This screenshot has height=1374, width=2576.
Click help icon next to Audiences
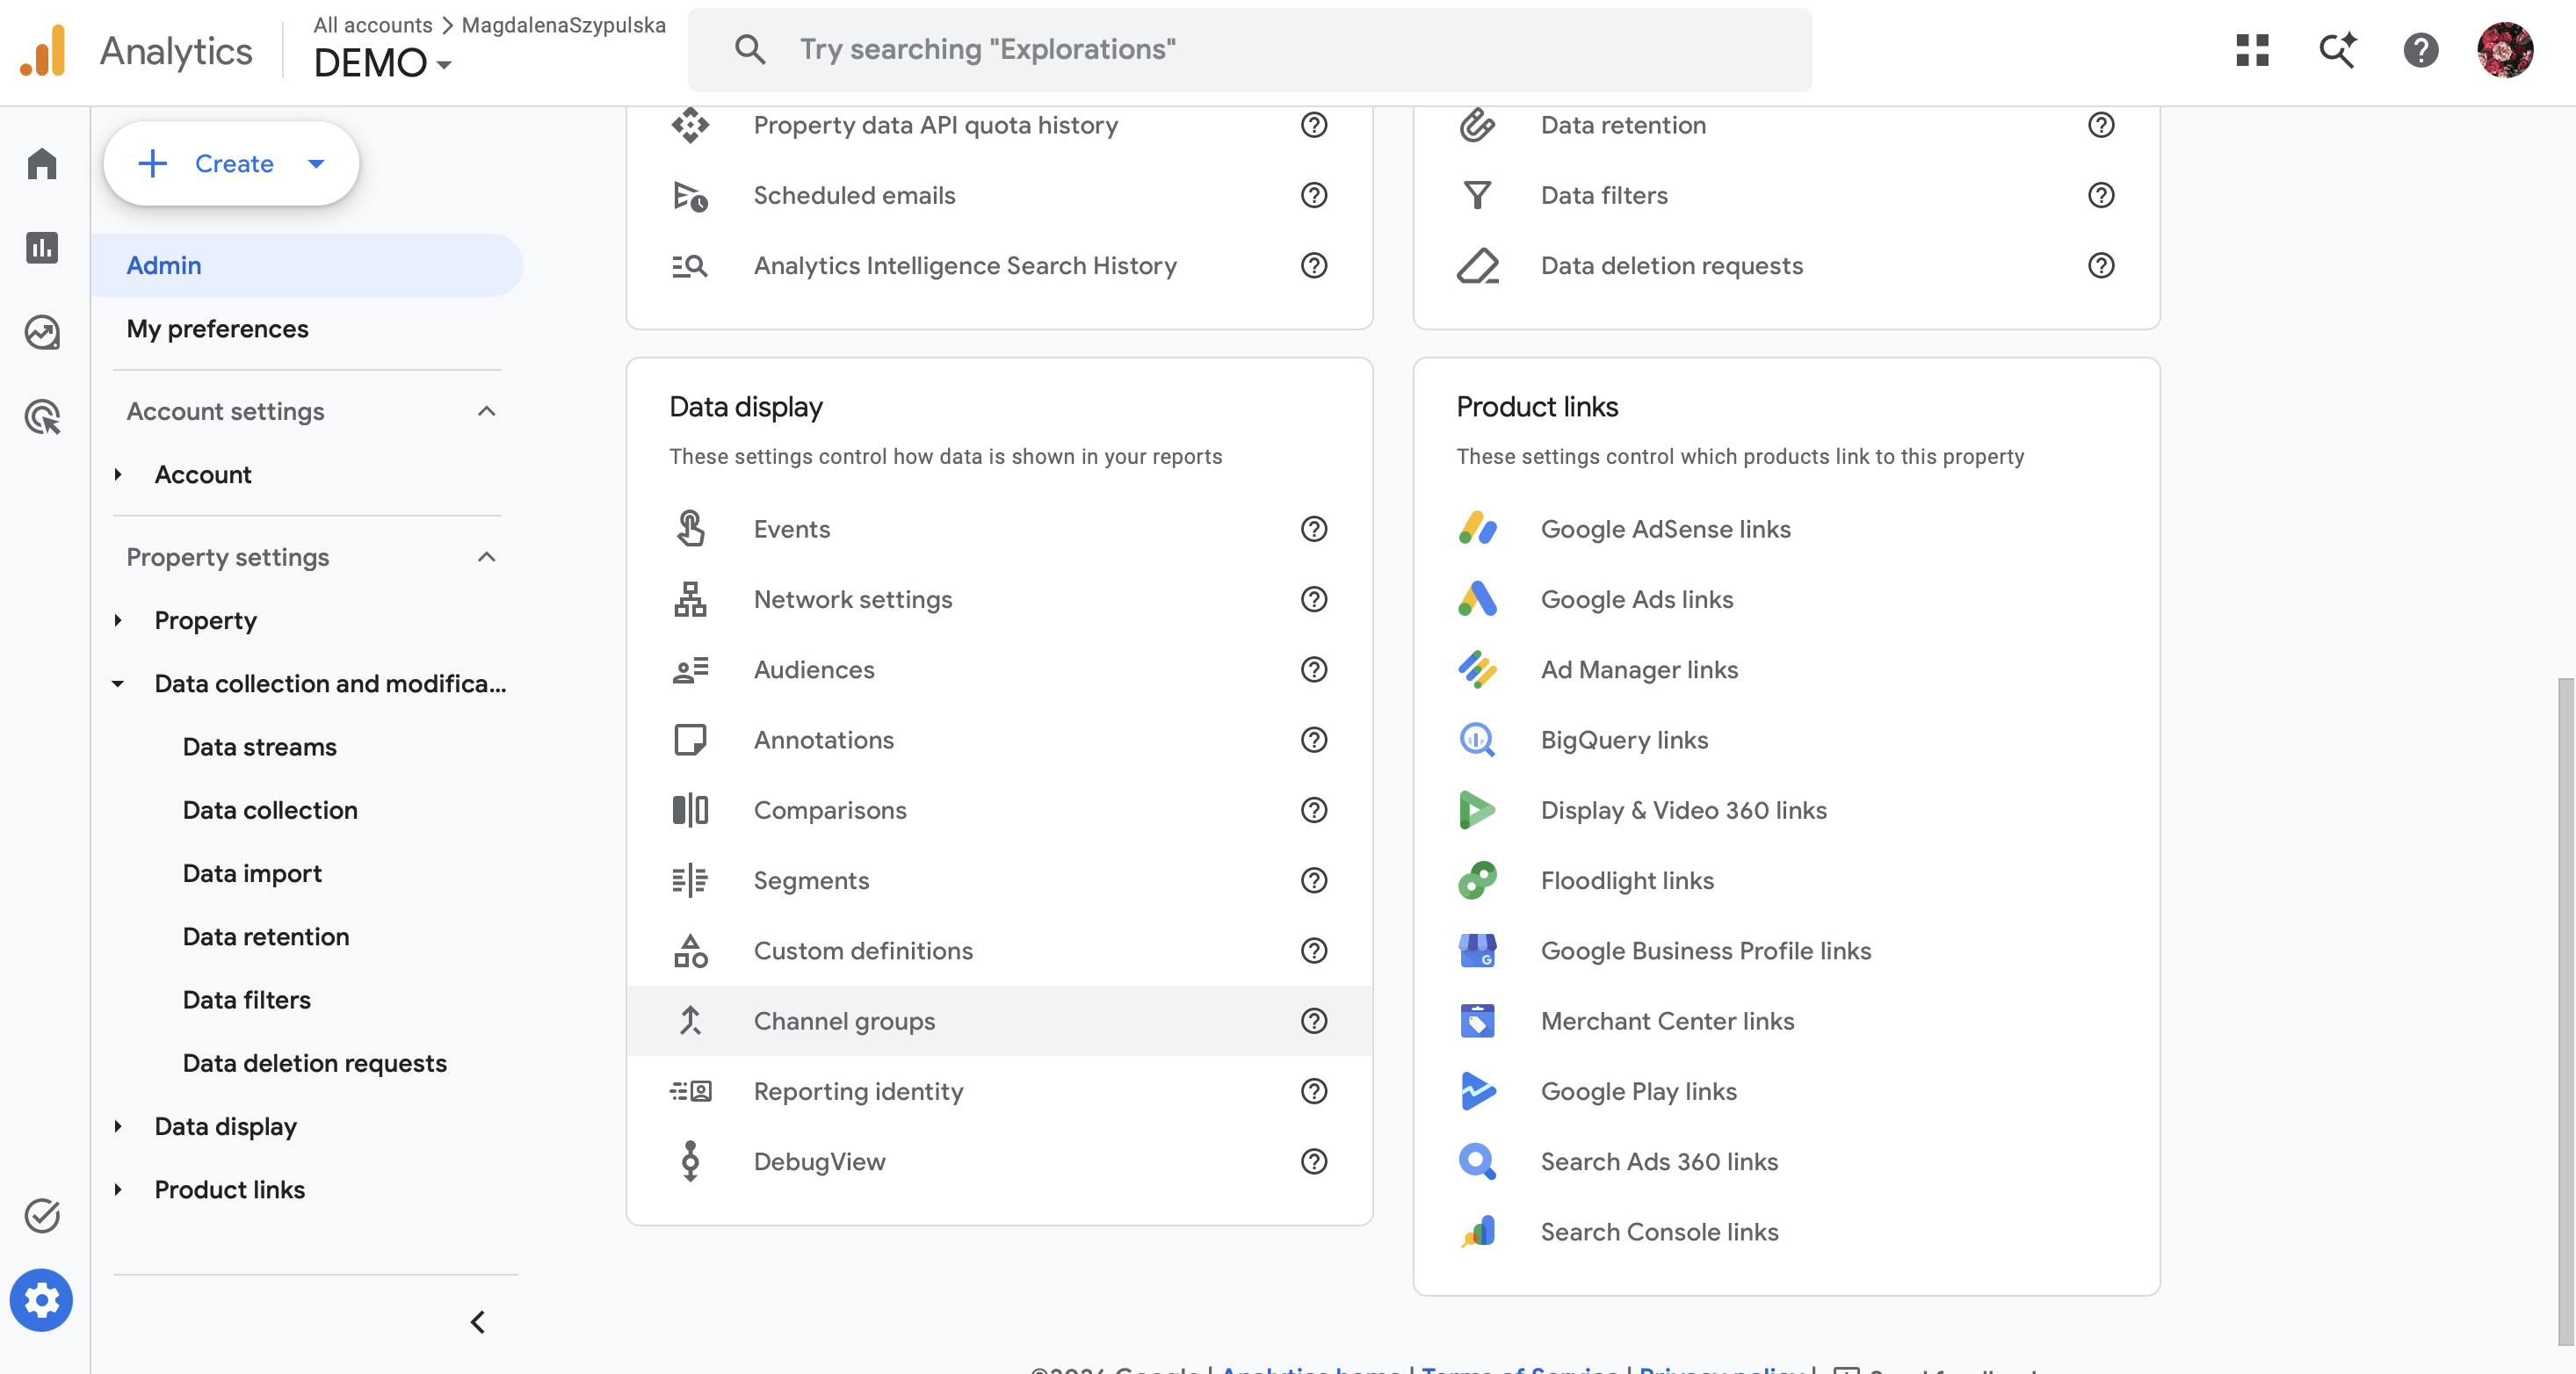click(x=1314, y=669)
